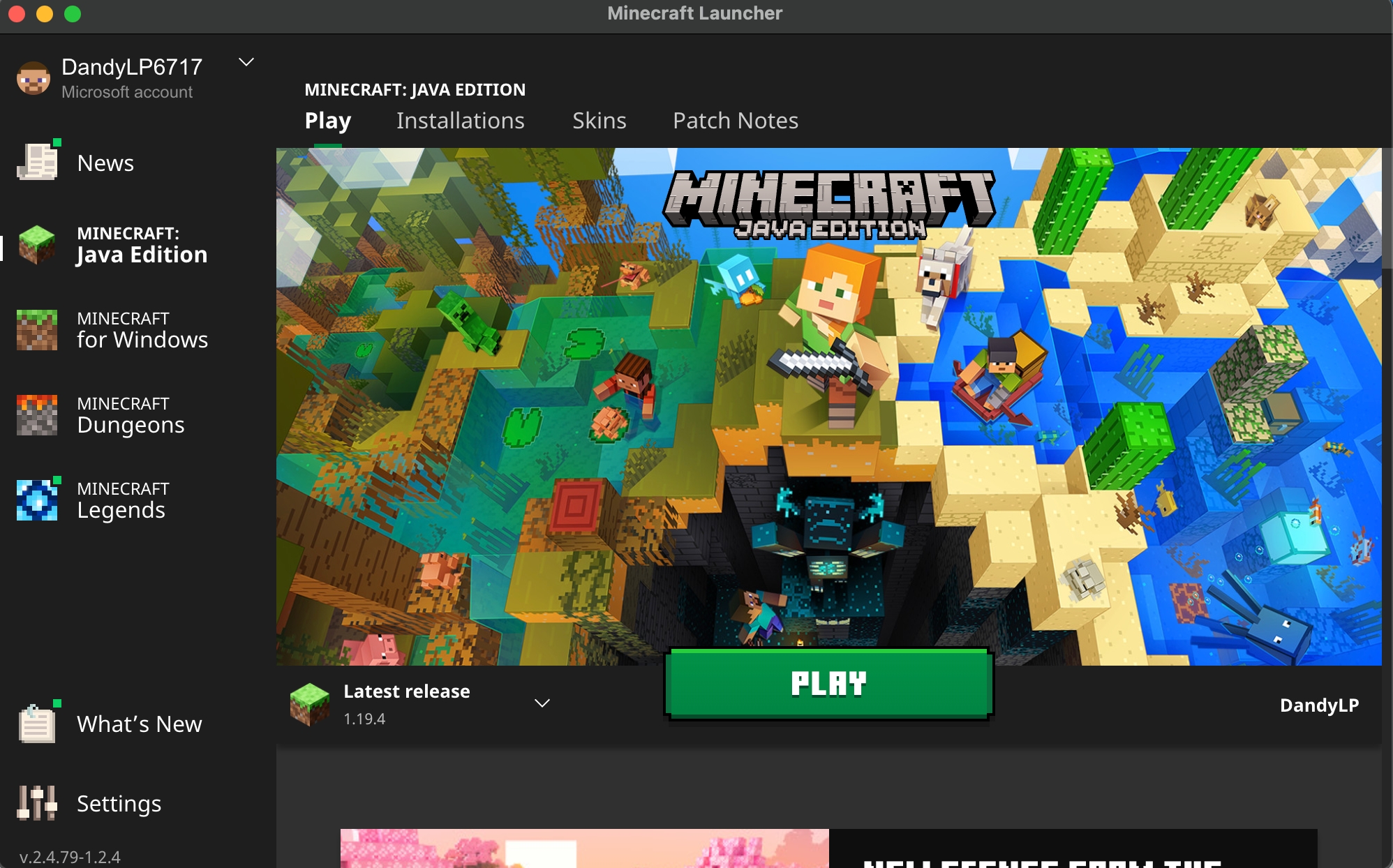Select the Minecraft Legends icon

click(x=38, y=500)
